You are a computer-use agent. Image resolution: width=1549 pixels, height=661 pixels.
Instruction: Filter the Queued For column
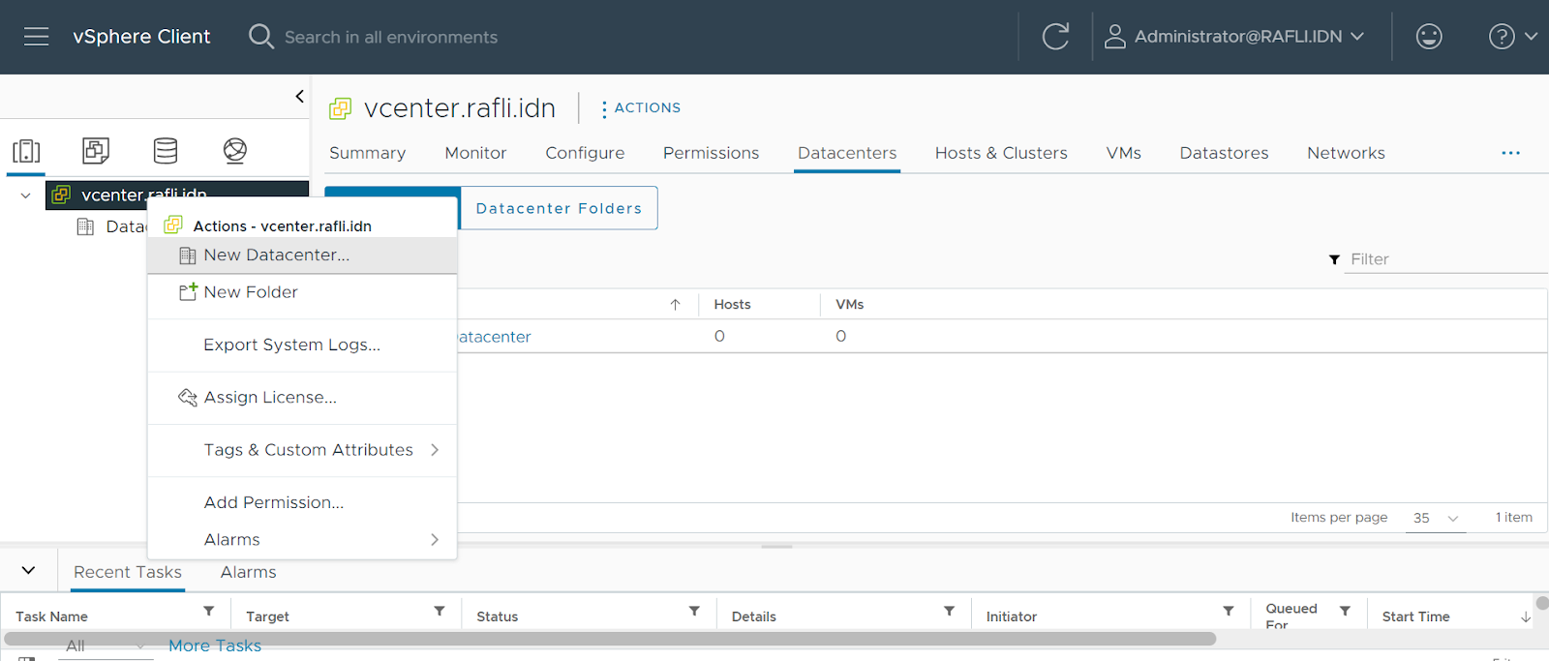point(1345,611)
